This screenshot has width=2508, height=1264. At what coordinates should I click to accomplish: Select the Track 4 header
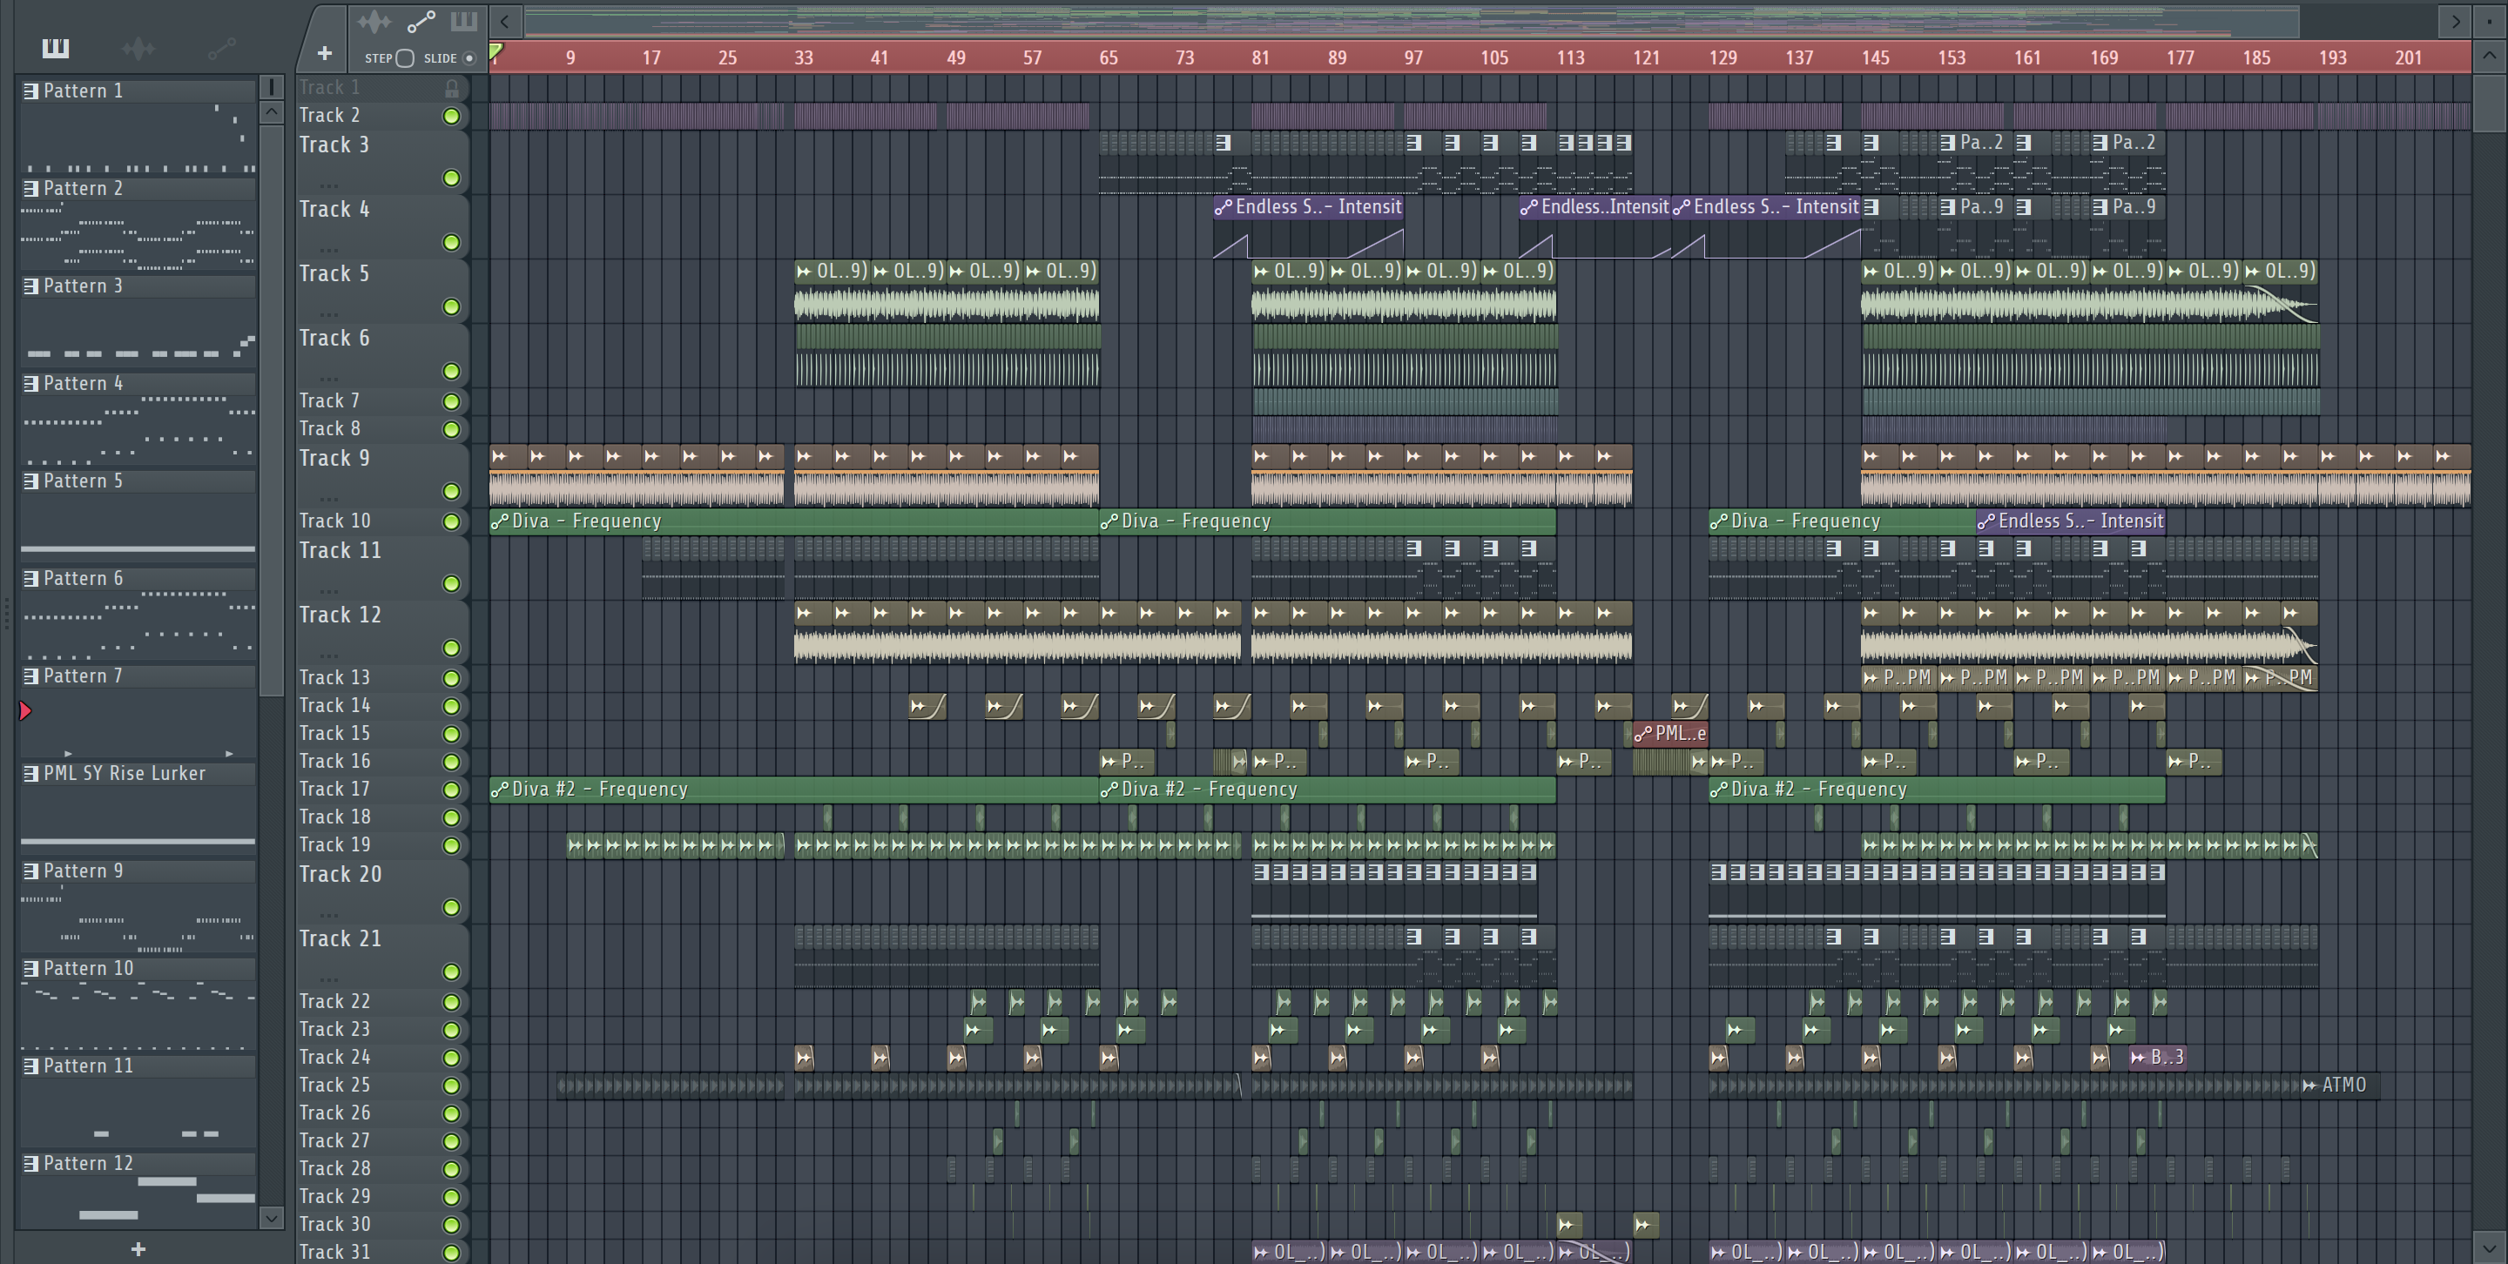tap(381, 225)
